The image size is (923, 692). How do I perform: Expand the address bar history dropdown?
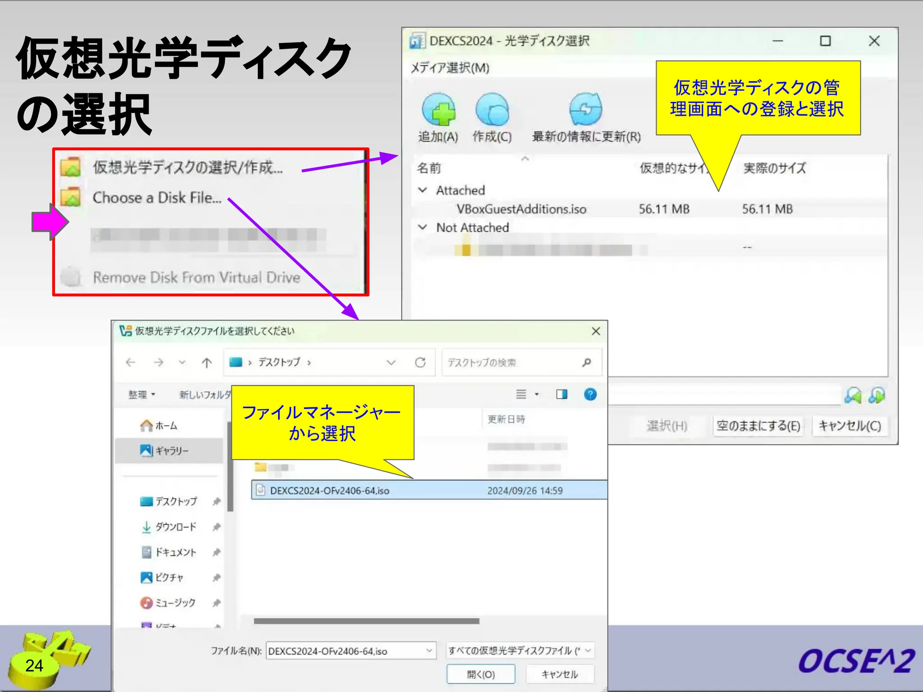[x=391, y=362]
